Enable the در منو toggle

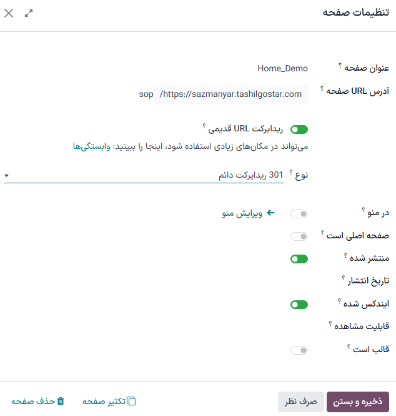299,214
